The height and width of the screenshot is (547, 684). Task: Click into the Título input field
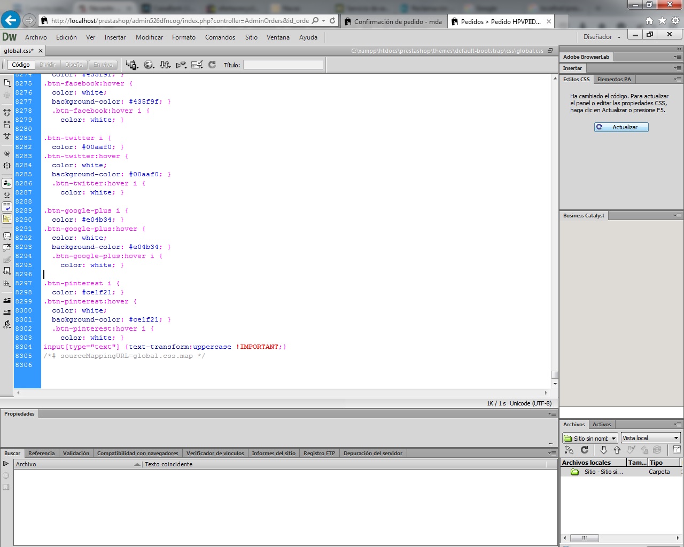pos(283,65)
